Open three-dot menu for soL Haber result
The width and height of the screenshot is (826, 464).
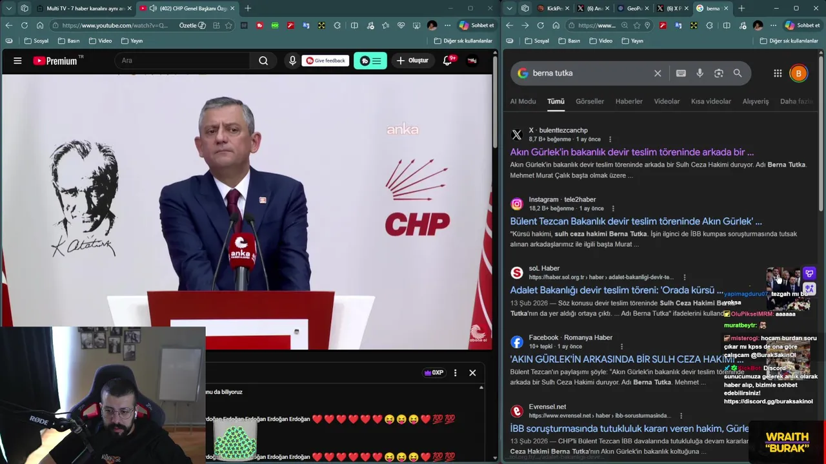pyautogui.click(x=685, y=277)
